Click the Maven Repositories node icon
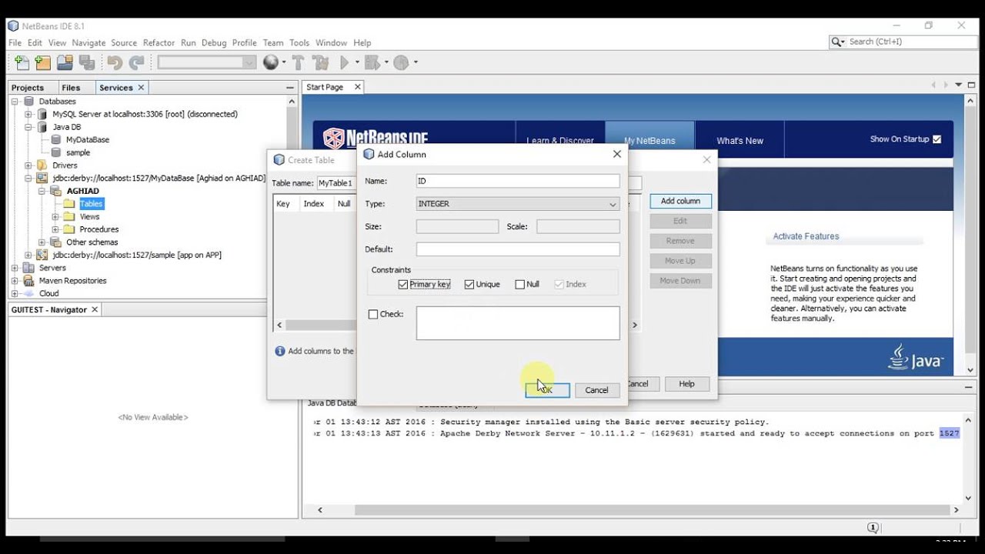Viewport: 985px width, 554px height. click(29, 281)
